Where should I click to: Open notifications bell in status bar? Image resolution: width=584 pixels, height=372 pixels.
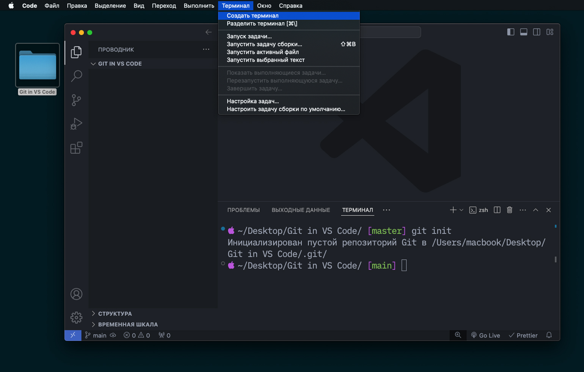[x=549, y=335]
